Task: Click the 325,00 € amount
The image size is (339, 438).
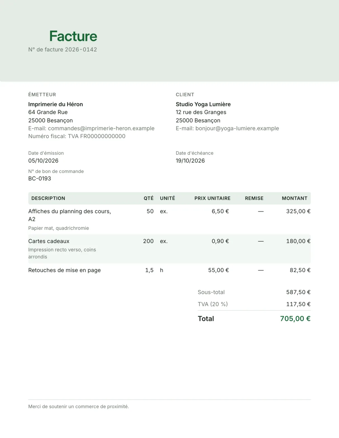Action: coord(298,211)
